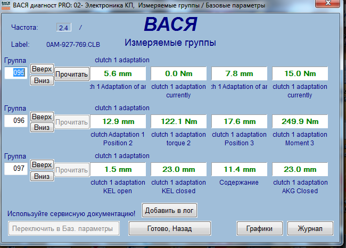
Task: Select the 23.0 mm KEL closed value
Action: coord(179,169)
